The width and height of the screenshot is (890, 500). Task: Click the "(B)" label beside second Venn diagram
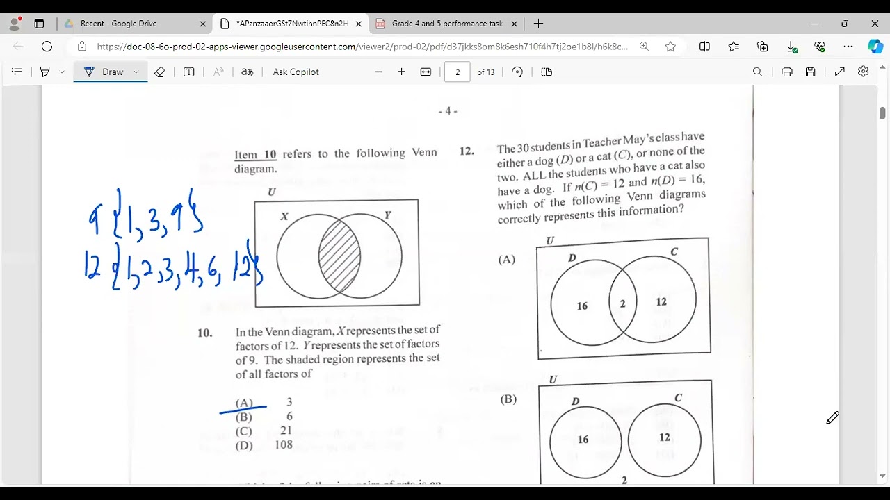[509, 399]
